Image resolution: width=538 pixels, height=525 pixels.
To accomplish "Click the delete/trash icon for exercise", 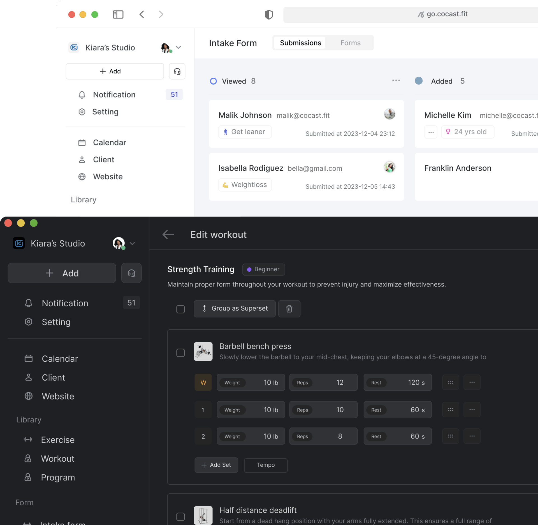I will point(289,309).
